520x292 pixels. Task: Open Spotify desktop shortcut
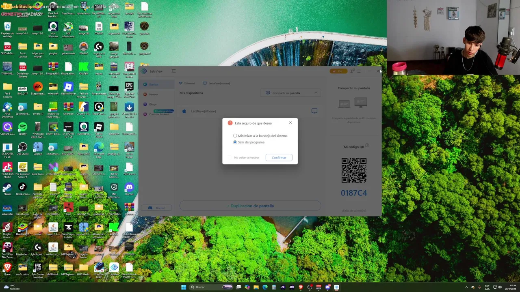(22, 129)
